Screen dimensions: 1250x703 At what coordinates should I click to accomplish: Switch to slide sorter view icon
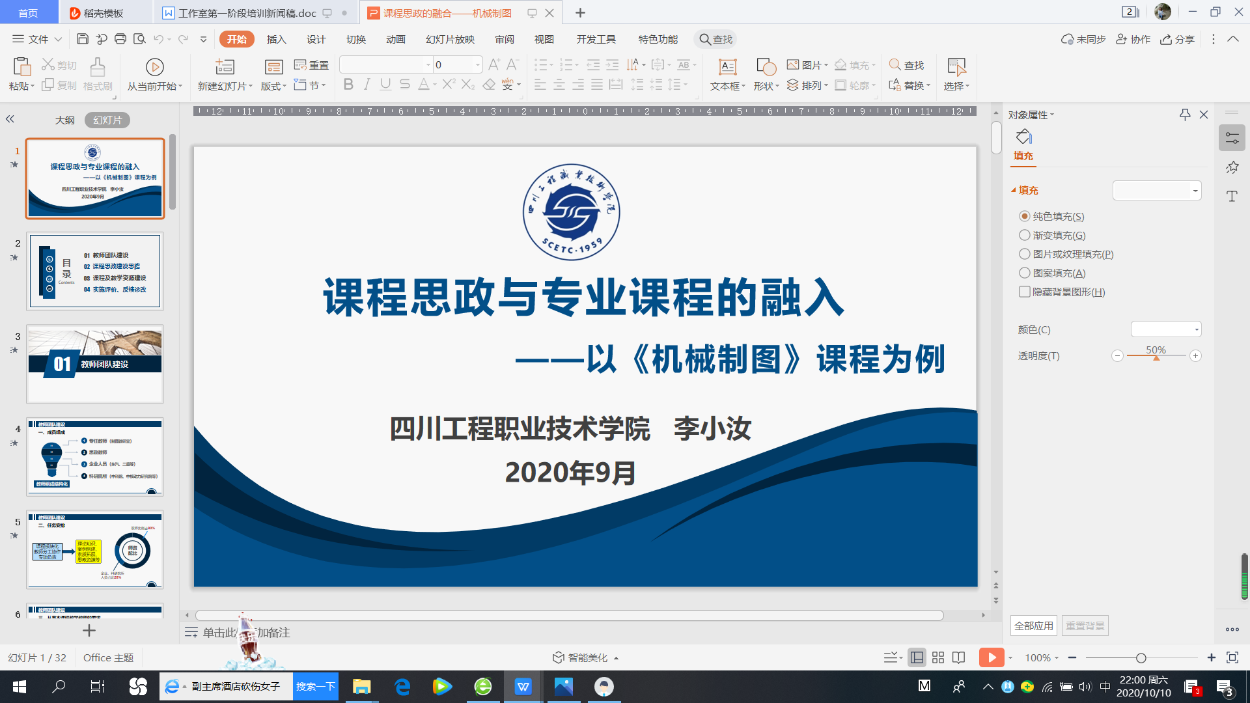coord(937,657)
